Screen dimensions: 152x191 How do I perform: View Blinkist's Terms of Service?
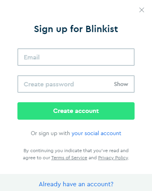69,158
